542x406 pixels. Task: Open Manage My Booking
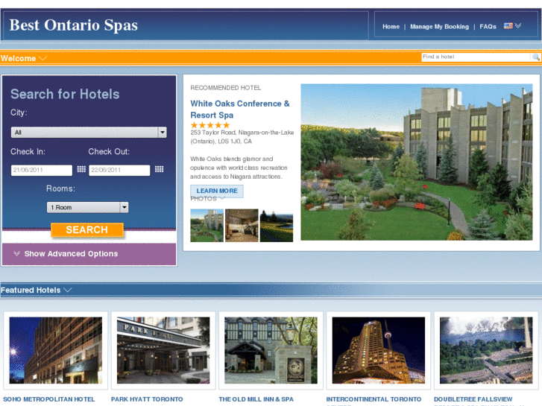pyautogui.click(x=439, y=27)
